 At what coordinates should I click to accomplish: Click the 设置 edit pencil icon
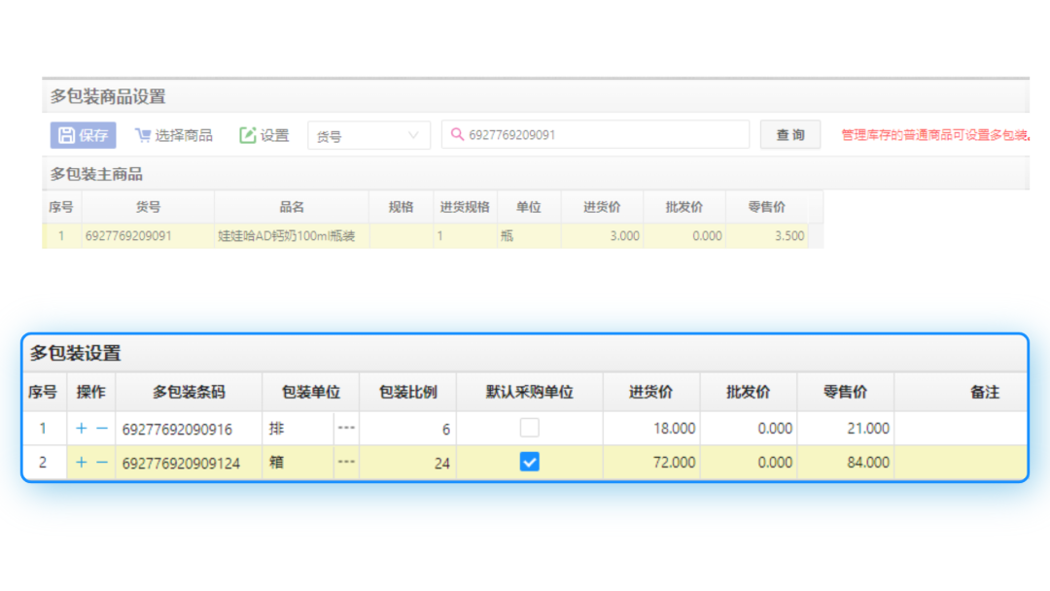(x=247, y=135)
